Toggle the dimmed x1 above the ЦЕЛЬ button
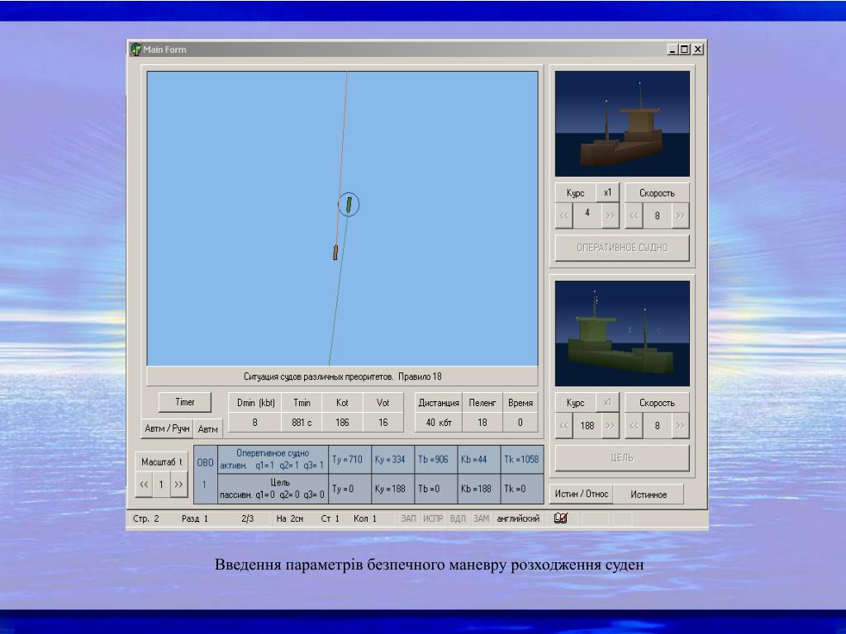This screenshot has height=634, width=846. (x=607, y=402)
